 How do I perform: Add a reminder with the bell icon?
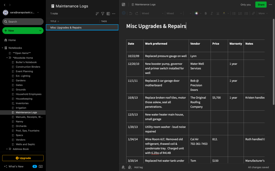coord(123,167)
